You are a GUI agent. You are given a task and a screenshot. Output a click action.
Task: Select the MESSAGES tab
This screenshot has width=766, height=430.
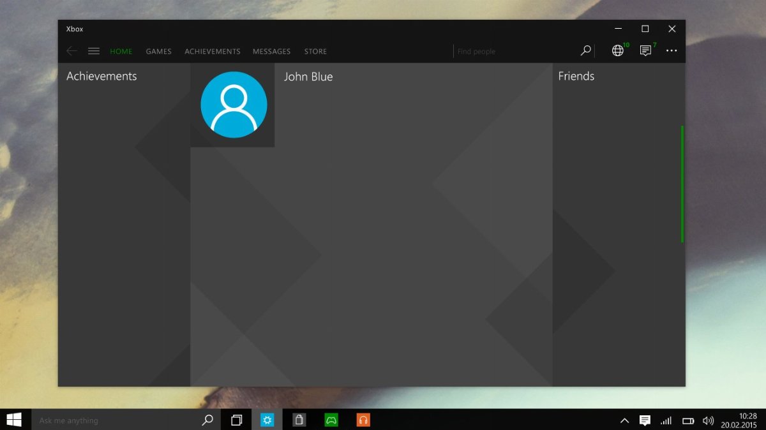[271, 52]
